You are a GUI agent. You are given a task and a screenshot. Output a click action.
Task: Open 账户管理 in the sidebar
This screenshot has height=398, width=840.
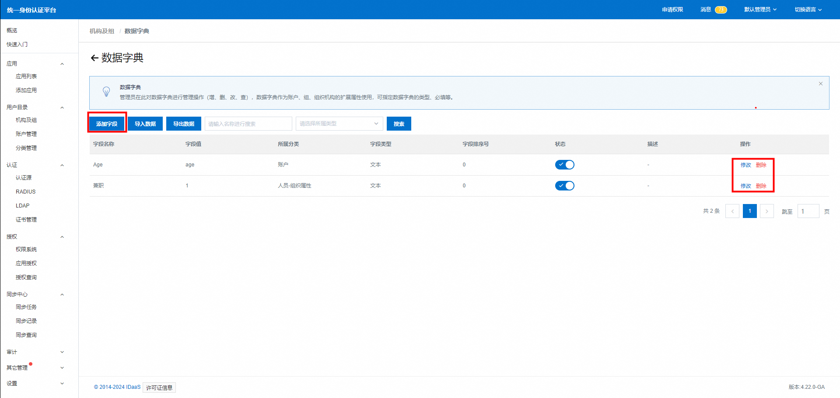click(26, 134)
